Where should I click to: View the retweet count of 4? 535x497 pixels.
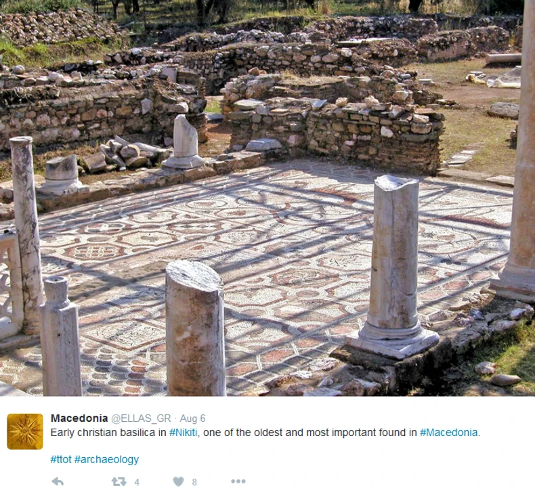[x=137, y=482]
